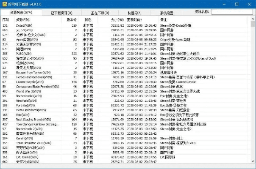This screenshot has height=169, width=256.
Task: Select the 问道(WIN) row
Action: tap(126, 49)
